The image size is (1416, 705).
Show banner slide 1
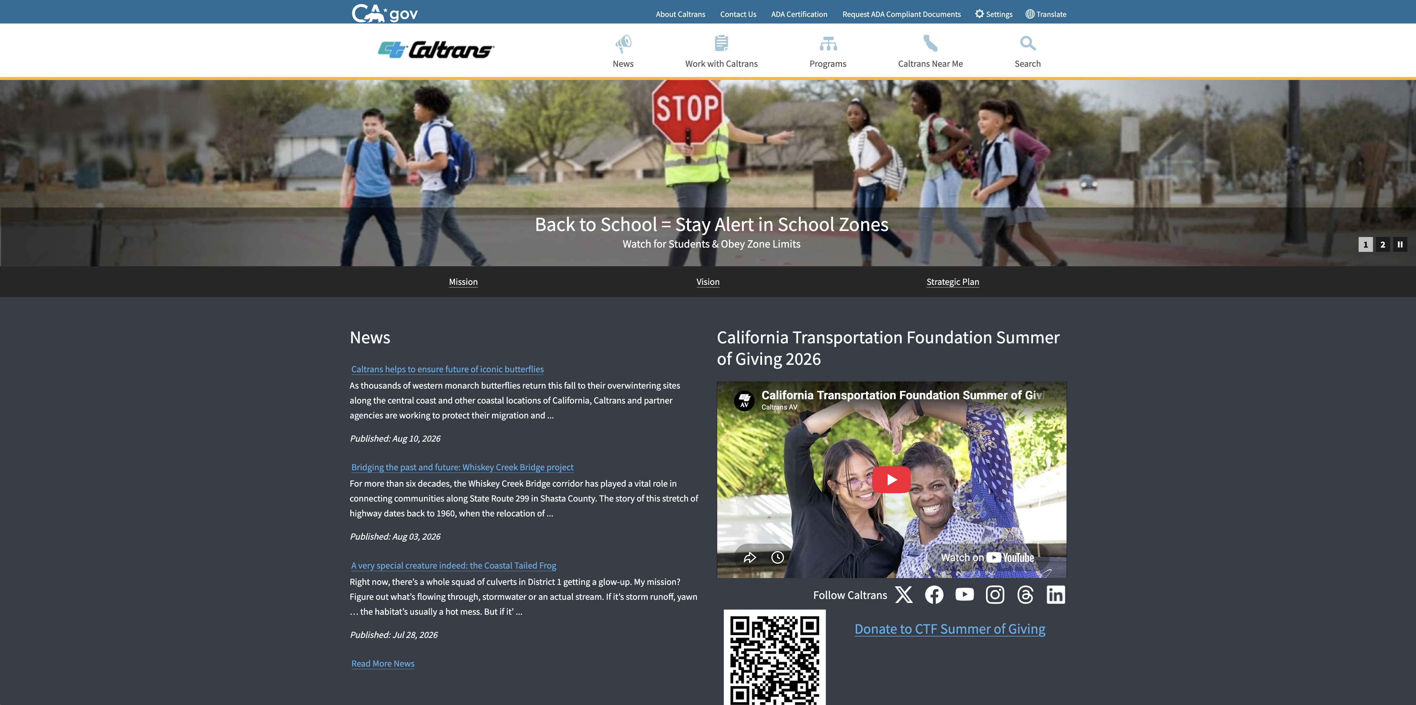pos(1366,244)
